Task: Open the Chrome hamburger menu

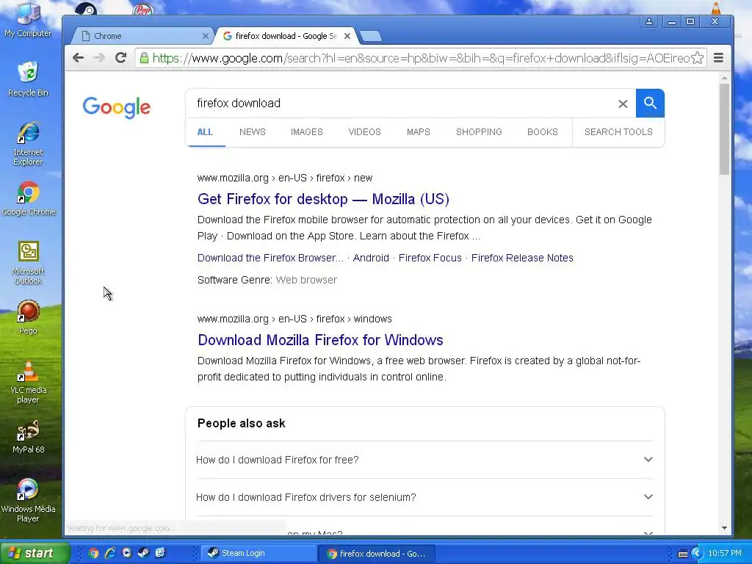Action: pos(718,58)
